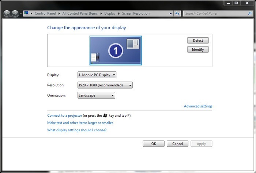Click the magnifier search icon
The width and height of the screenshot is (256, 173).
250,14
